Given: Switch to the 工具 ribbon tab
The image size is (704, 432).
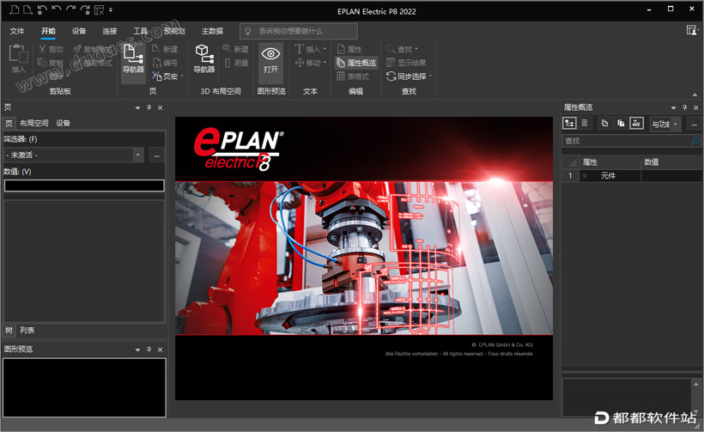Looking at the screenshot, I should 140,31.
